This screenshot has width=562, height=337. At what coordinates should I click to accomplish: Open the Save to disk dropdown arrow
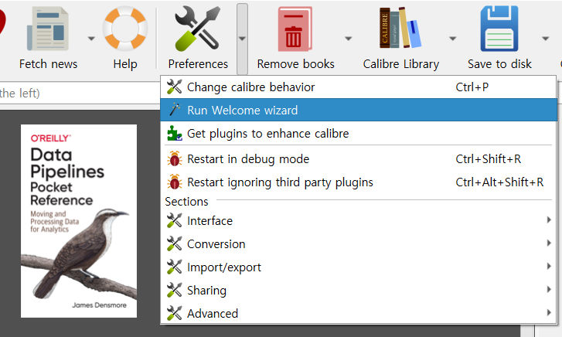[x=546, y=39]
